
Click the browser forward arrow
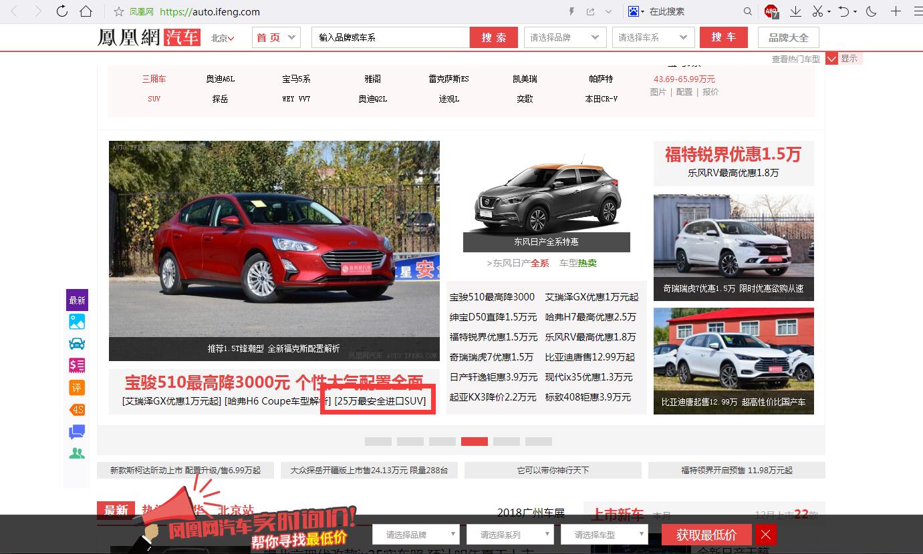(38, 11)
